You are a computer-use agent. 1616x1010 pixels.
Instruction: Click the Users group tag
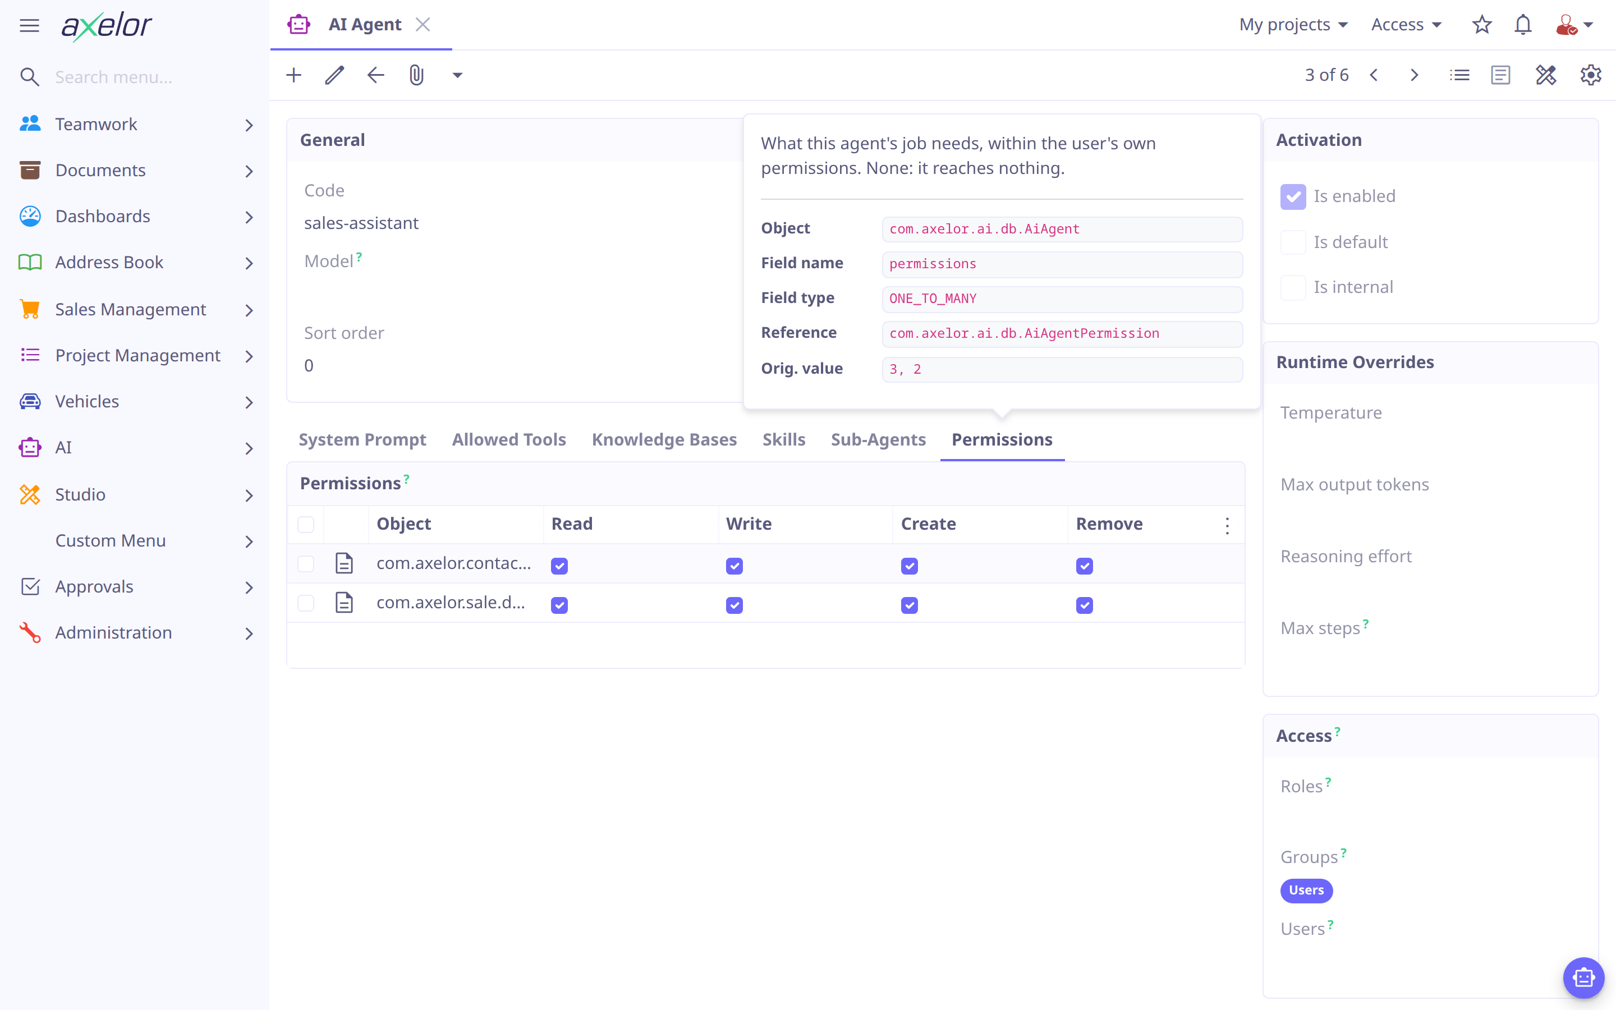[x=1306, y=890]
